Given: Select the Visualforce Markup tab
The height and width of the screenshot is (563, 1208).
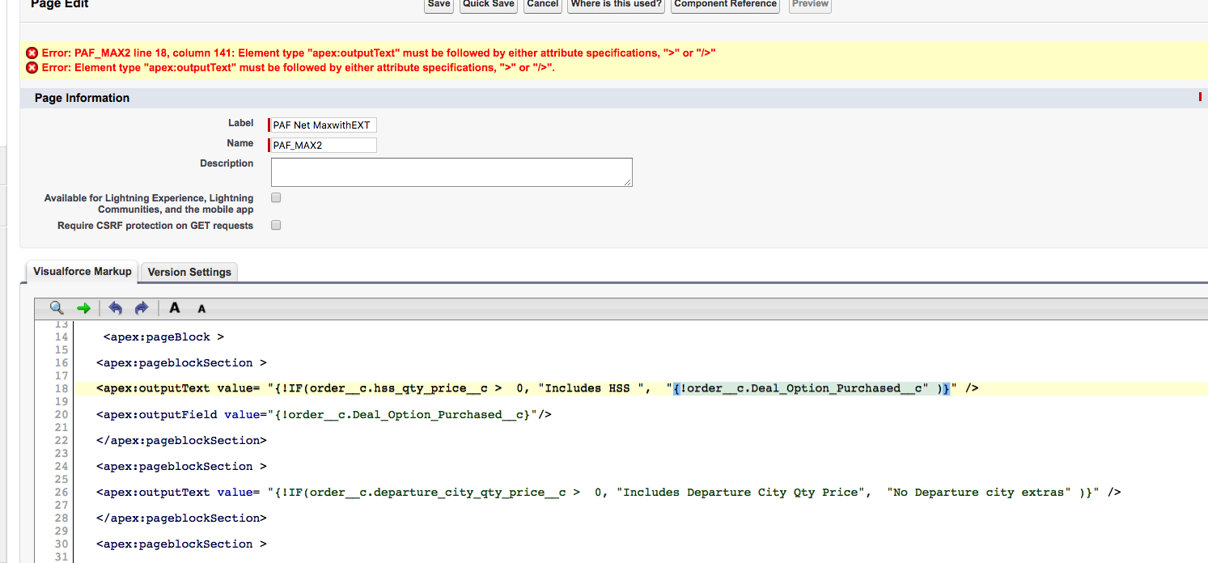Looking at the screenshot, I should [81, 273].
